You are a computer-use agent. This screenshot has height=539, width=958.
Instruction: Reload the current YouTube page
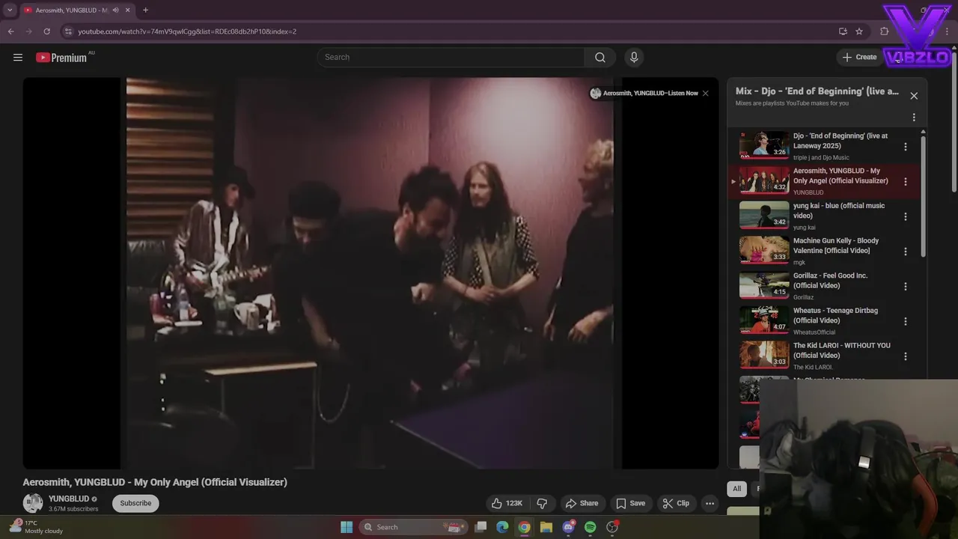[46, 31]
